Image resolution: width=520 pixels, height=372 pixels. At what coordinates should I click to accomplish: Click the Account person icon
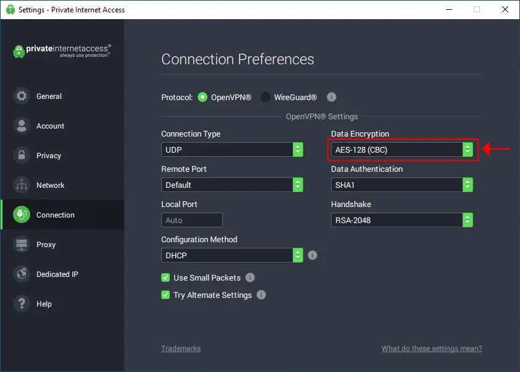(22, 126)
